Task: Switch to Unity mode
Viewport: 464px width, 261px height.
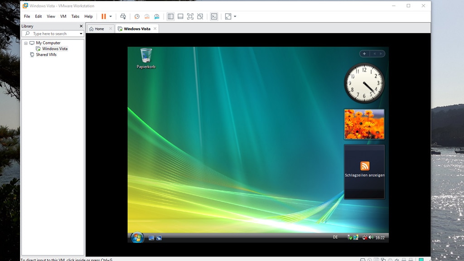Action: [x=200, y=17]
